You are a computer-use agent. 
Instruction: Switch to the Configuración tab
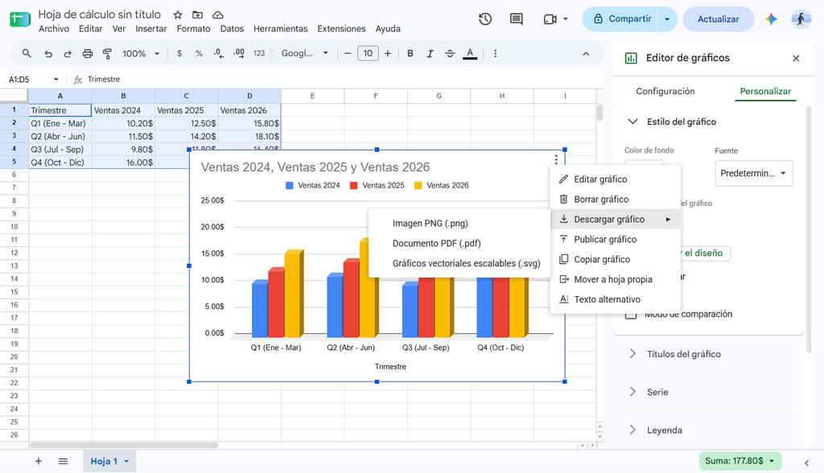(665, 92)
